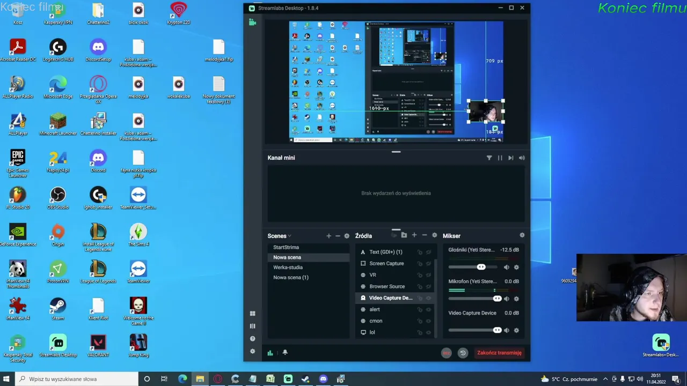Viewport: 687px width, 386px height.
Task: Open Video Capture Device mixer settings gear
Action: tap(516, 330)
